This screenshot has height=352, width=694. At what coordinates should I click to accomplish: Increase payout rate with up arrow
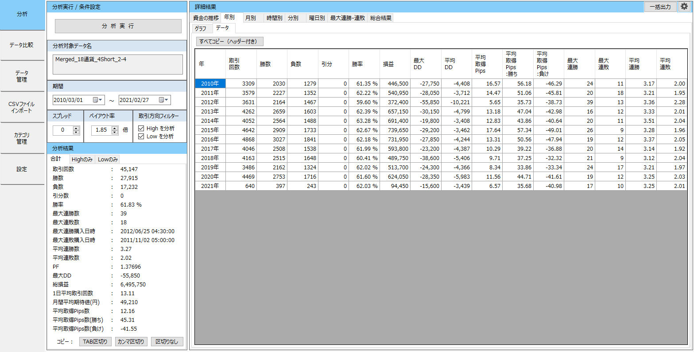[115, 128]
